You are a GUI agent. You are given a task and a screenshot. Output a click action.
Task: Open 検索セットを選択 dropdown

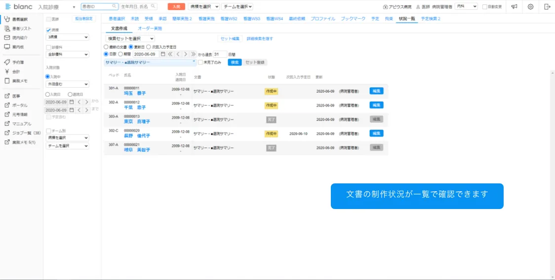pyautogui.click(x=130, y=38)
